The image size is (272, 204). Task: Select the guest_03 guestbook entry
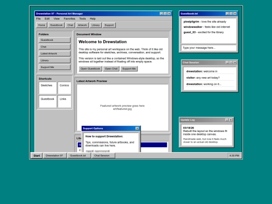pos(203,32)
